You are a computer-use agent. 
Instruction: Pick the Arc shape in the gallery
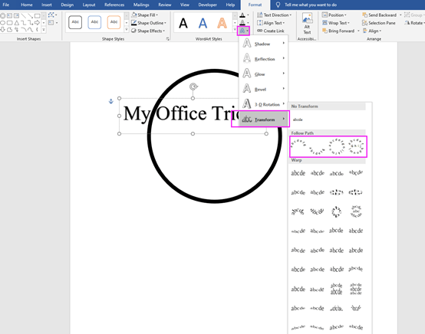coord(24,30)
